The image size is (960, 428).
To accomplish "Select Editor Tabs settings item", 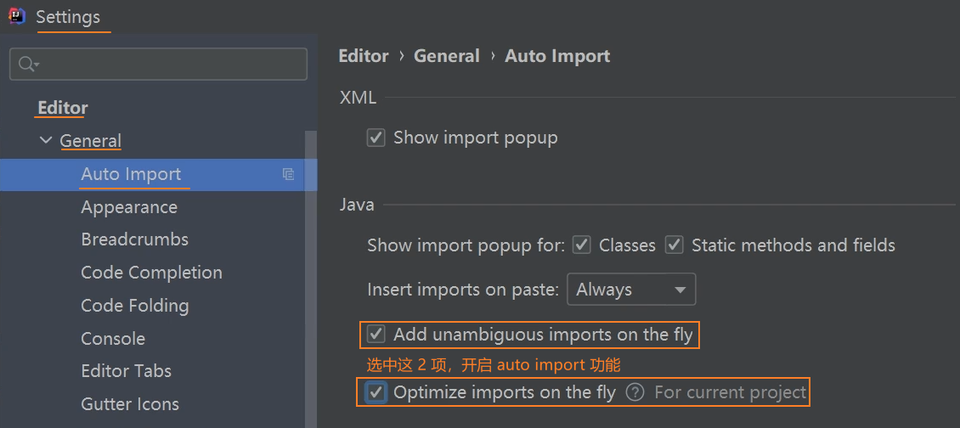I will (x=126, y=371).
